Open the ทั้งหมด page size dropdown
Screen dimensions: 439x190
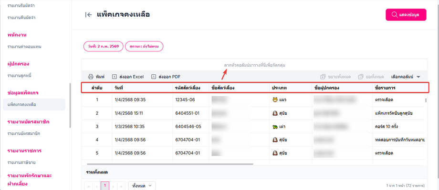(142, 186)
